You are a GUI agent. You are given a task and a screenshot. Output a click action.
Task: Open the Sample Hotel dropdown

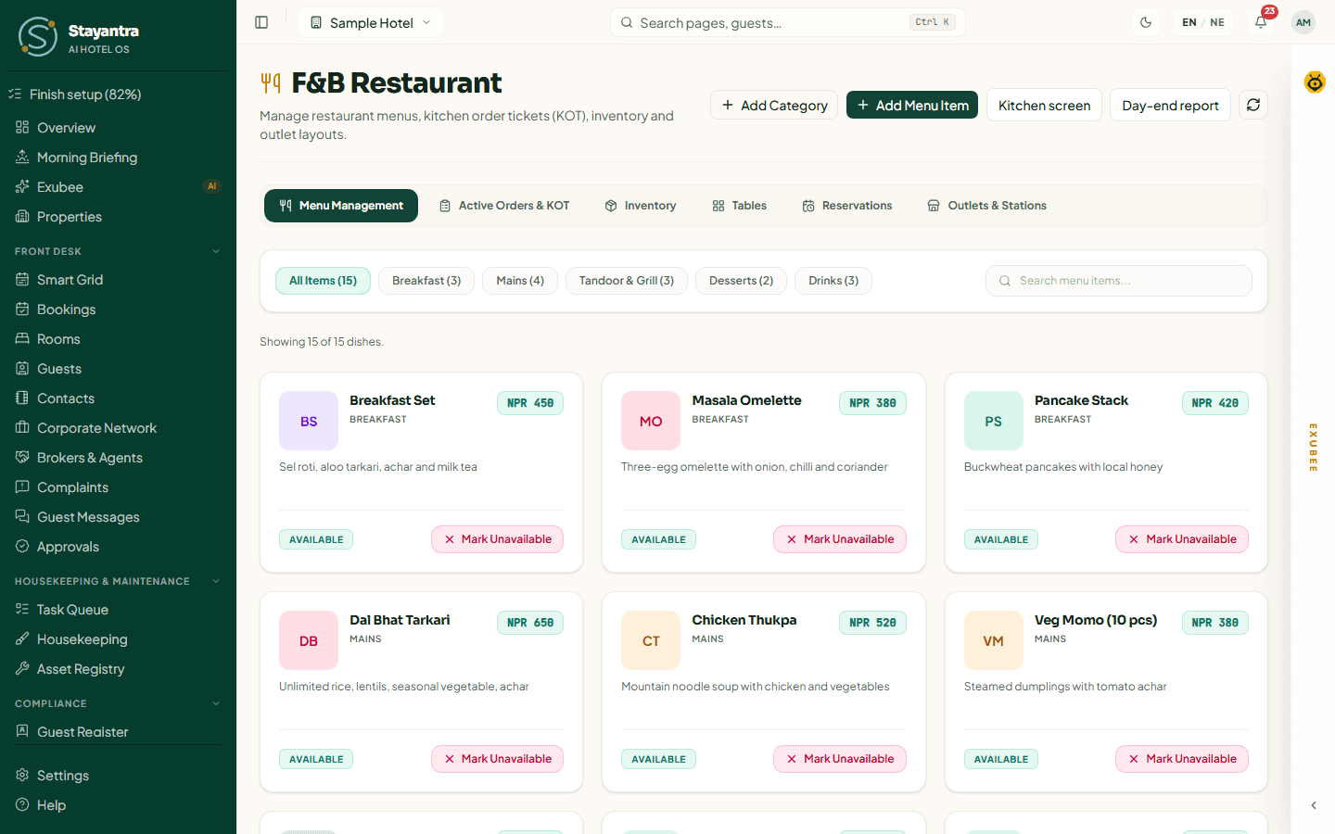(371, 22)
